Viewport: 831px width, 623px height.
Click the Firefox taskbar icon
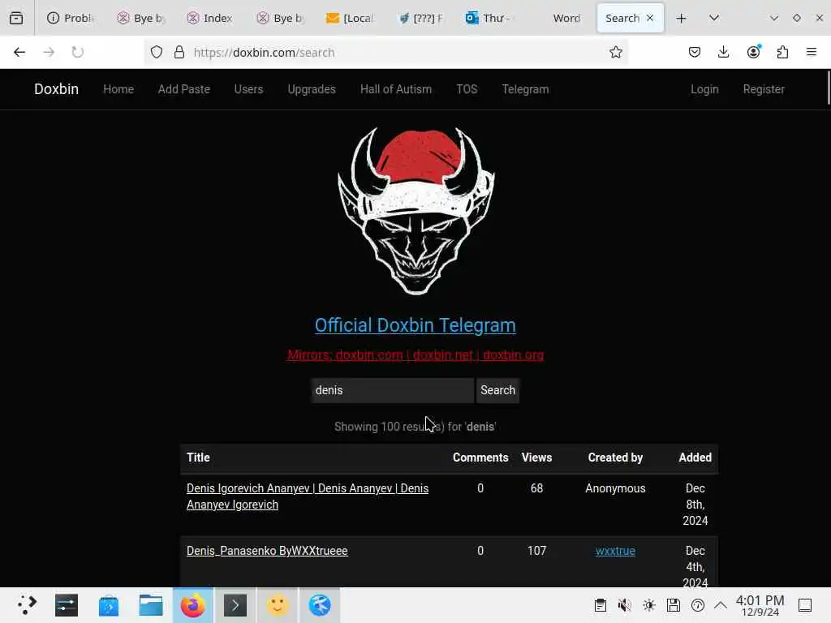point(193,605)
